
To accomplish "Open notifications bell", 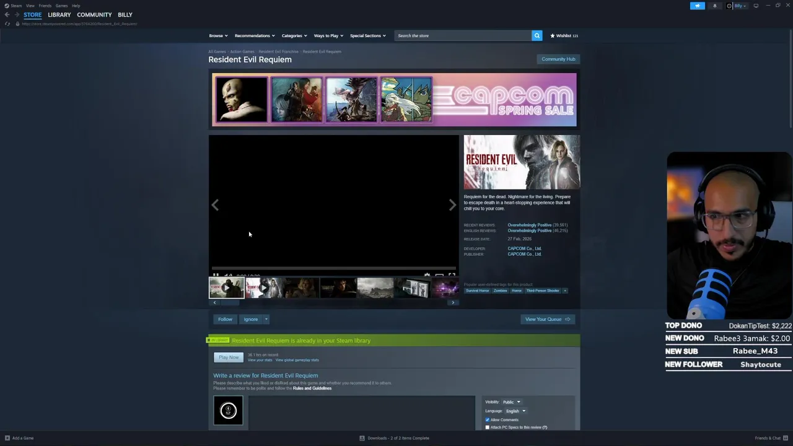I will [x=714, y=6].
